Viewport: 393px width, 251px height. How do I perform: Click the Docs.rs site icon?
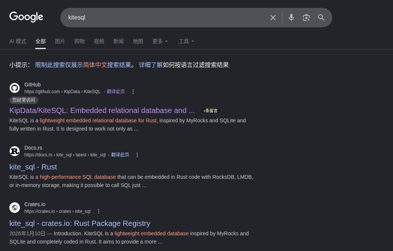point(15,151)
